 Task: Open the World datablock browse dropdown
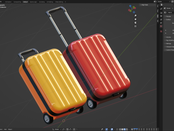pos(166,12)
